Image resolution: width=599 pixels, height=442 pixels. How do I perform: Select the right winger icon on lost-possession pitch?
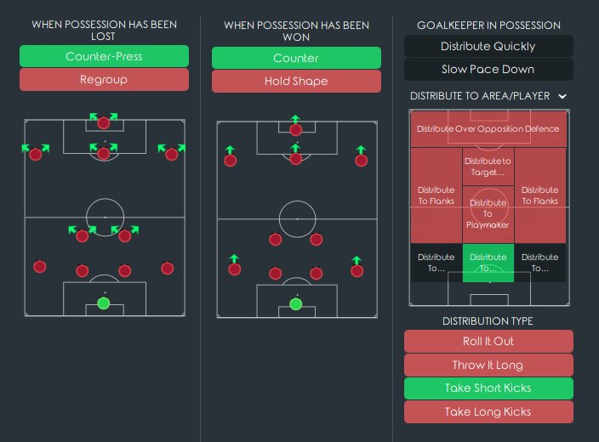[172, 154]
